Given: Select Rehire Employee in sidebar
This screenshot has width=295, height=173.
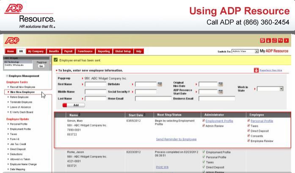Looking at the screenshot, I should point(19,97).
